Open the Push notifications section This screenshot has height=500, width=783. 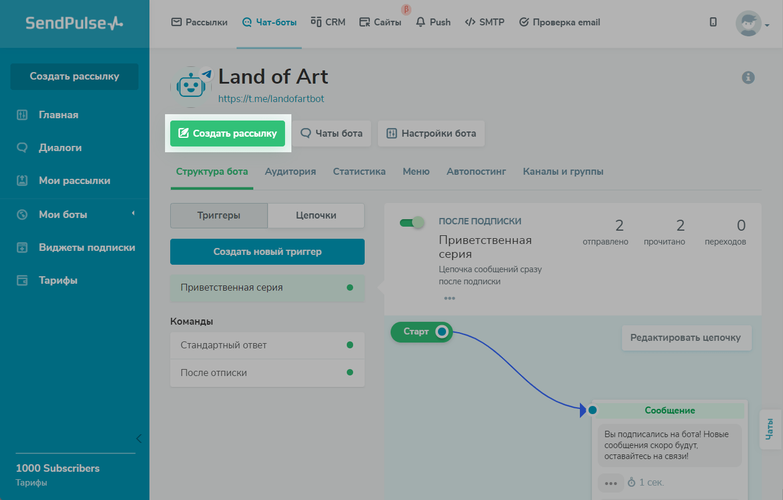click(x=433, y=22)
